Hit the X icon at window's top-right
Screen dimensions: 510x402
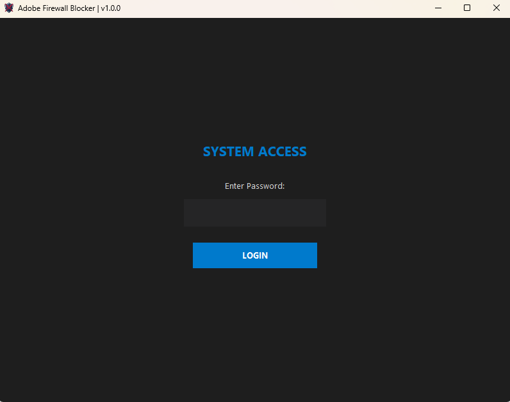coord(496,8)
